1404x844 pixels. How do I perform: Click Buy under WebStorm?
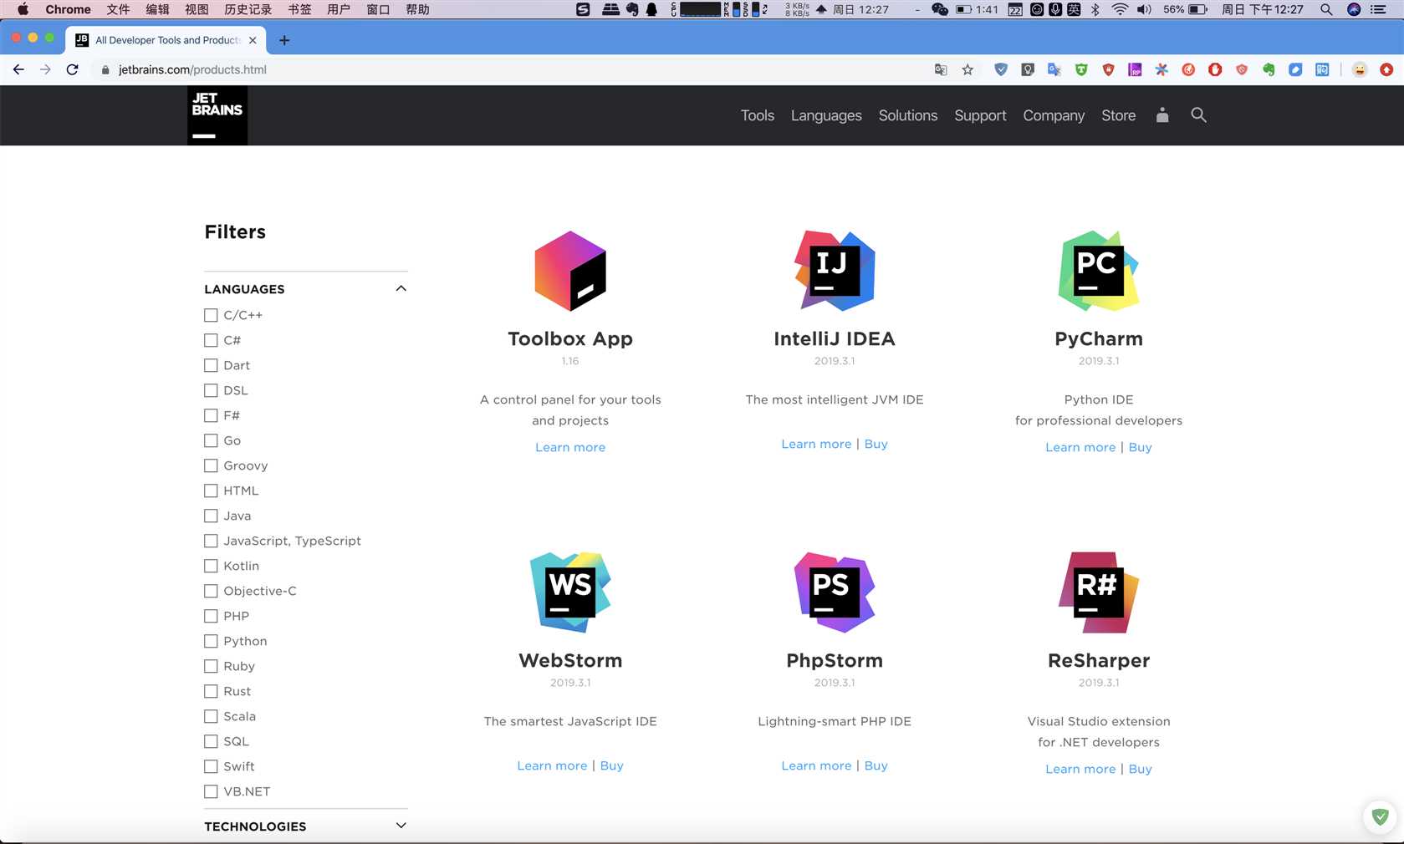pos(611,765)
